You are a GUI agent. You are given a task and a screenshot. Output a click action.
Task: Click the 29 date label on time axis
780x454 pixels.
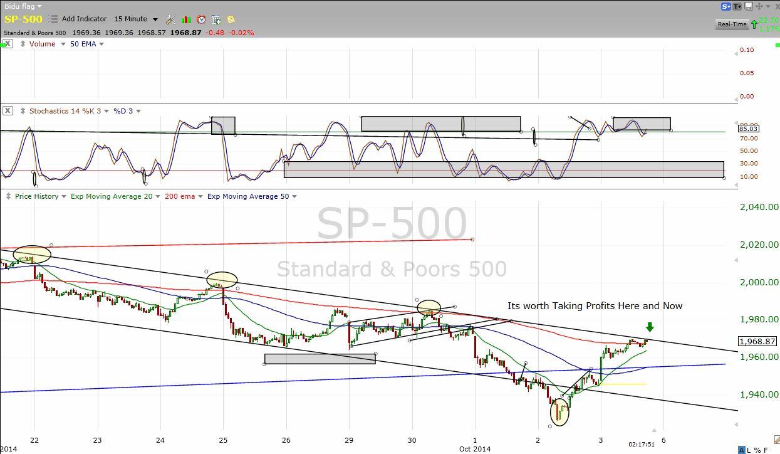350,440
